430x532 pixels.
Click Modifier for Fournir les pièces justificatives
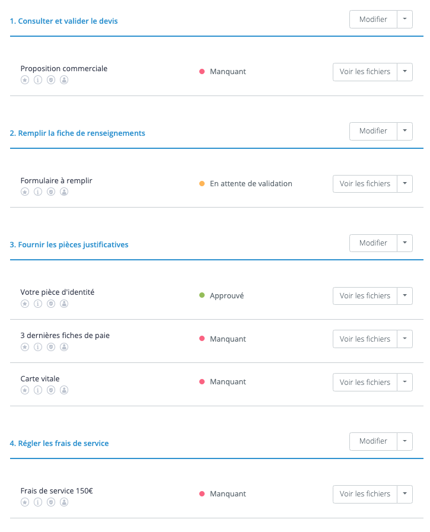373,243
